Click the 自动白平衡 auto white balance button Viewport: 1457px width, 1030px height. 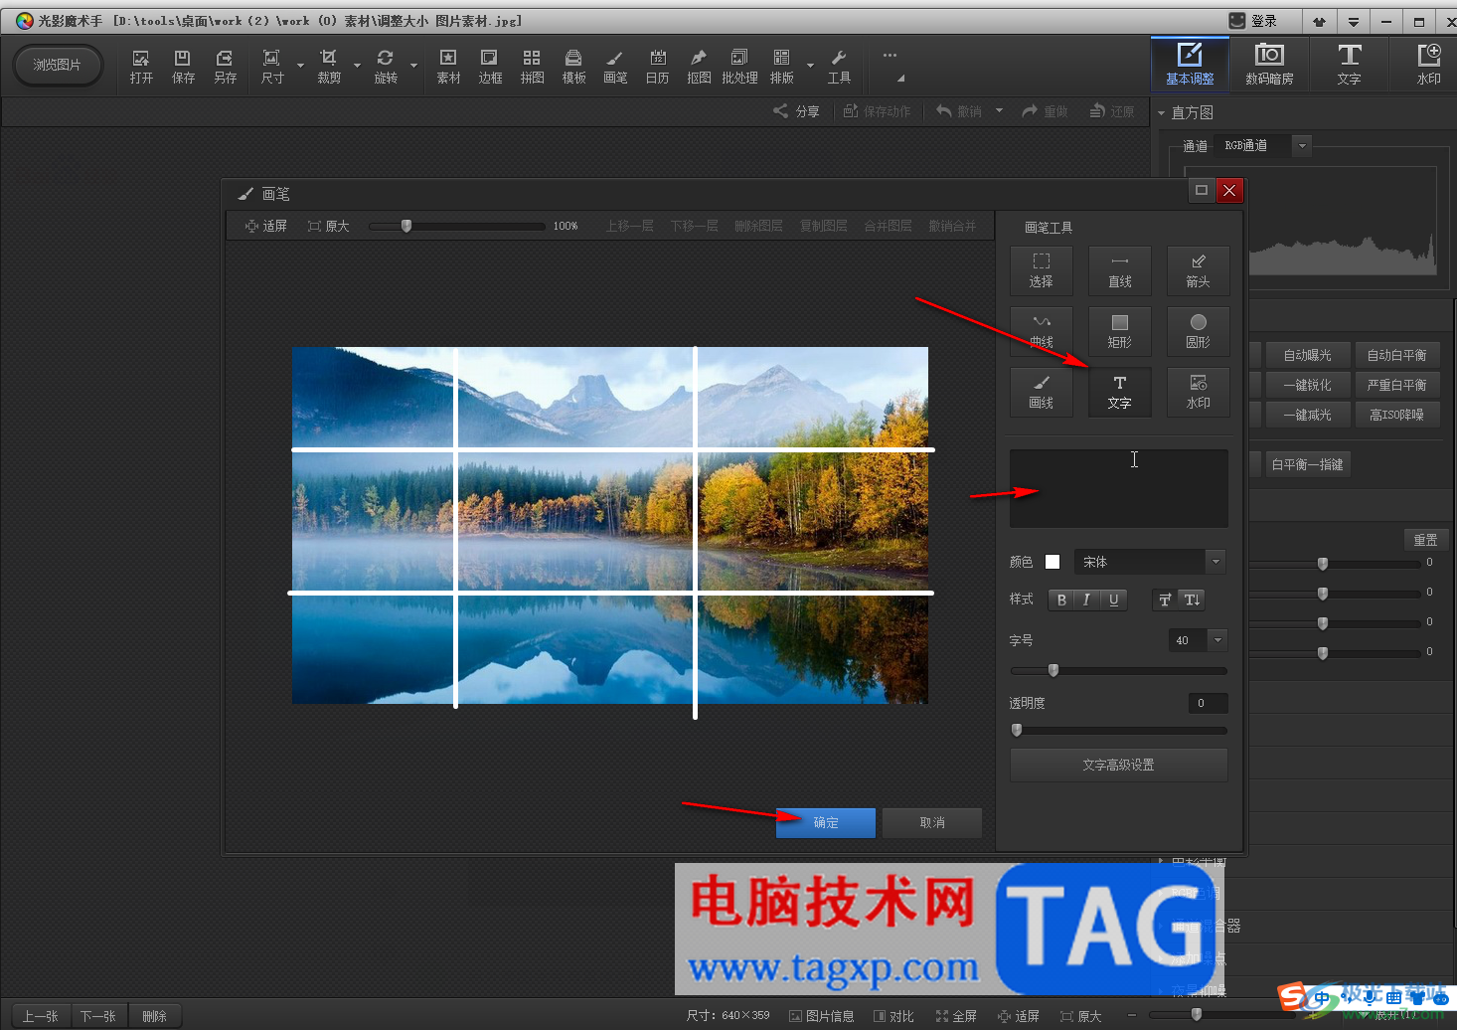pyautogui.click(x=1396, y=355)
